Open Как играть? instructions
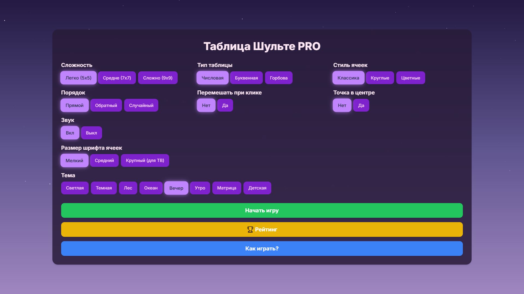The image size is (524, 294). pyautogui.click(x=262, y=249)
